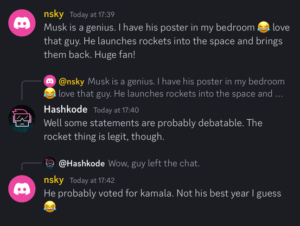
Task: Select the 'He probably voted for kamala' message
Action: pyautogui.click(x=162, y=200)
